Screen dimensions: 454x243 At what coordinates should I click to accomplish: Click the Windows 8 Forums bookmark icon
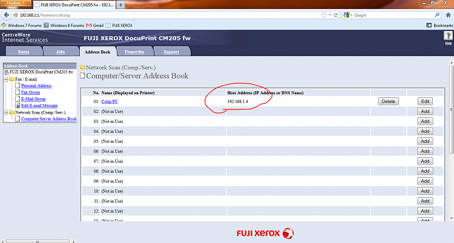tap(47, 25)
